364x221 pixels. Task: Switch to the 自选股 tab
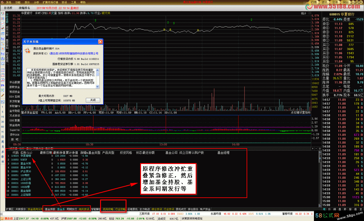[x=8, y=8]
